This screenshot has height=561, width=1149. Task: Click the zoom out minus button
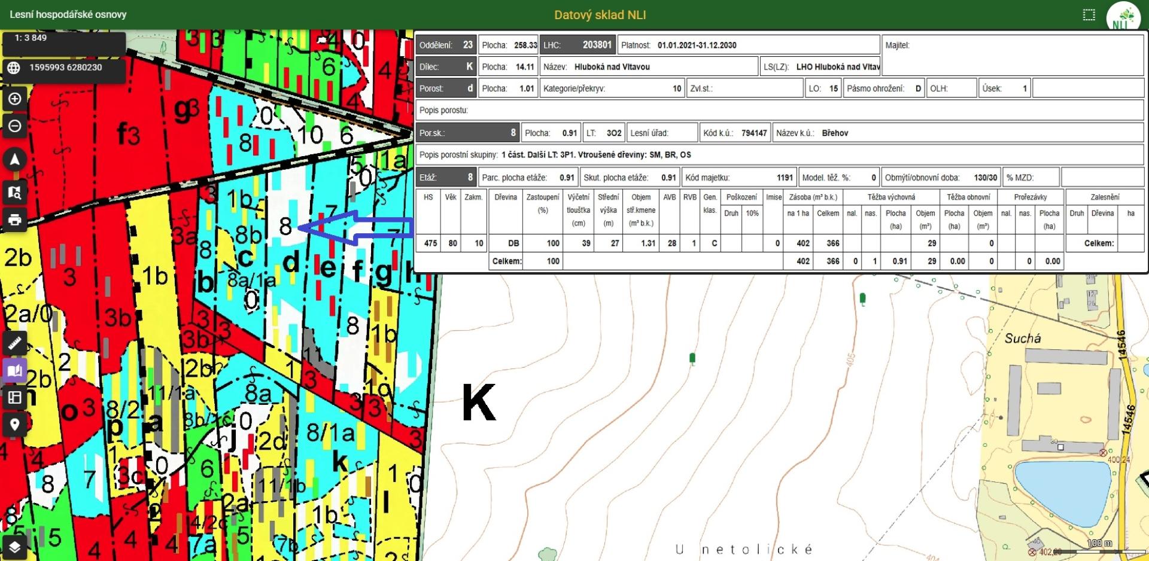[x=15, y=126]
